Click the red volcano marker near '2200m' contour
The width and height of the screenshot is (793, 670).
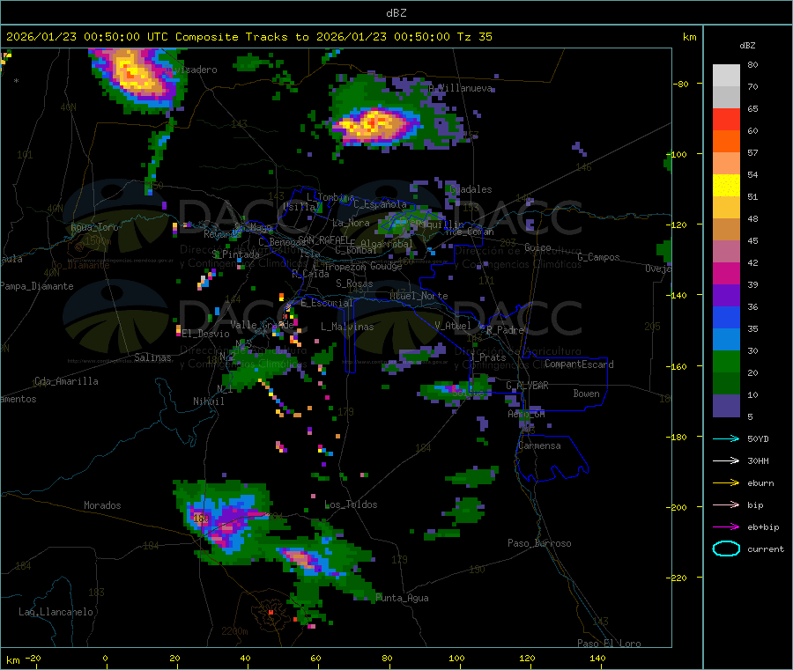pyautogui.click(x=271, y=612)
